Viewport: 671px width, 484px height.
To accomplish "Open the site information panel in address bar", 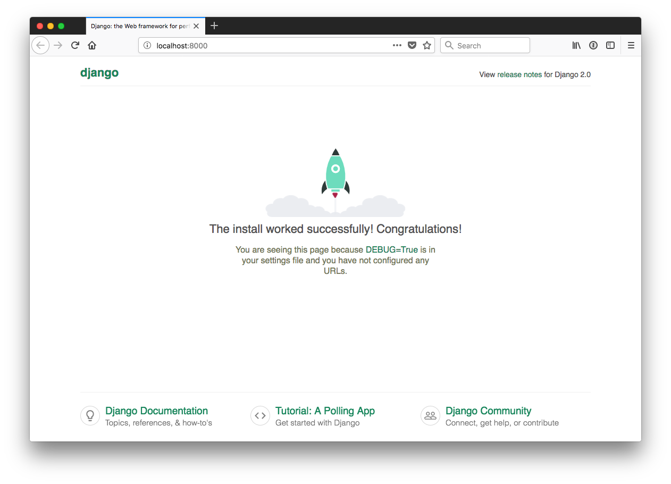I will coord(147,45).
